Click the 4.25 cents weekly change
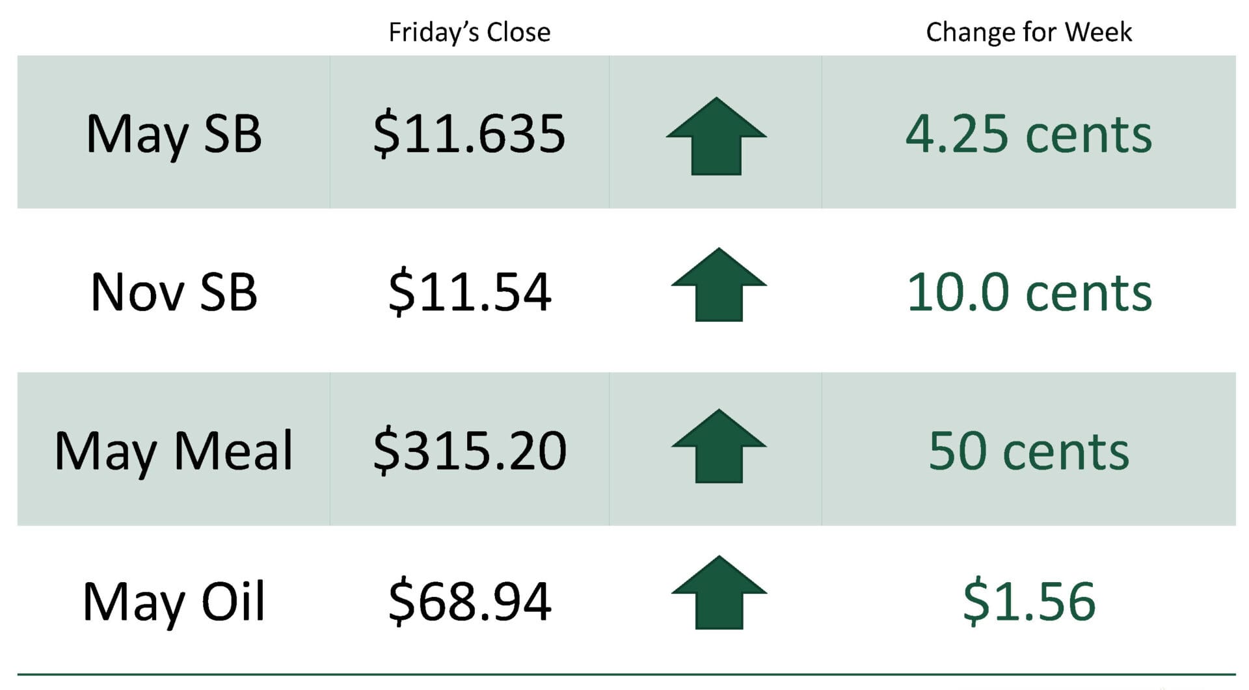This screenshot has width=1249, height=690. [1028, 134]
